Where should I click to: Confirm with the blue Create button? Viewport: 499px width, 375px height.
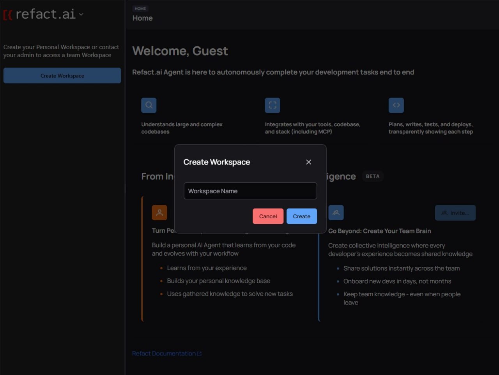[302, 216]
